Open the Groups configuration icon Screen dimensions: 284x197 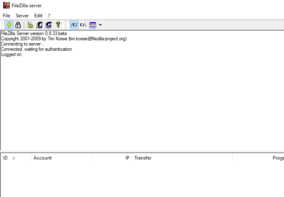coord(49,25)
